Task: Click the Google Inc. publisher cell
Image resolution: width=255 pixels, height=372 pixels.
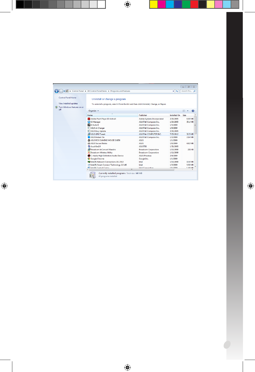Action: 144,159
